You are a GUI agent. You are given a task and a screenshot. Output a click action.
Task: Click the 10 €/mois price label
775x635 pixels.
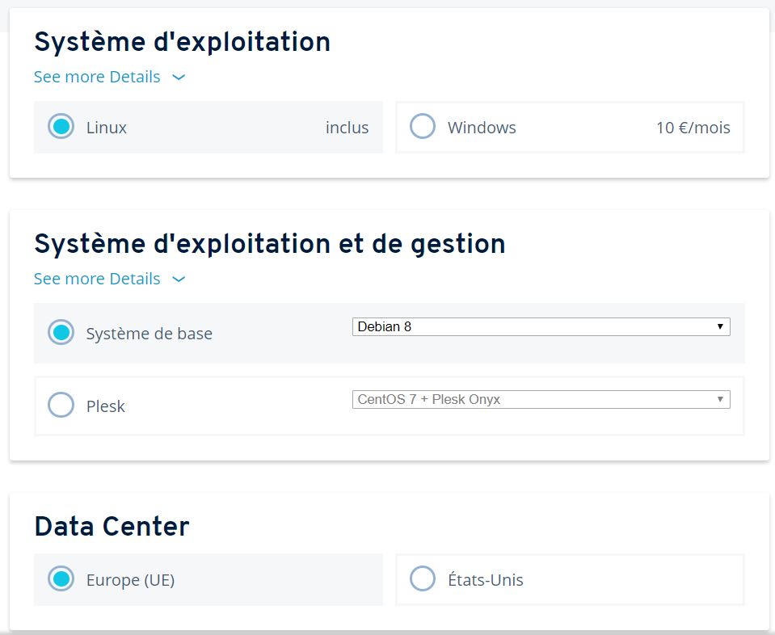[x=693, y=127]
